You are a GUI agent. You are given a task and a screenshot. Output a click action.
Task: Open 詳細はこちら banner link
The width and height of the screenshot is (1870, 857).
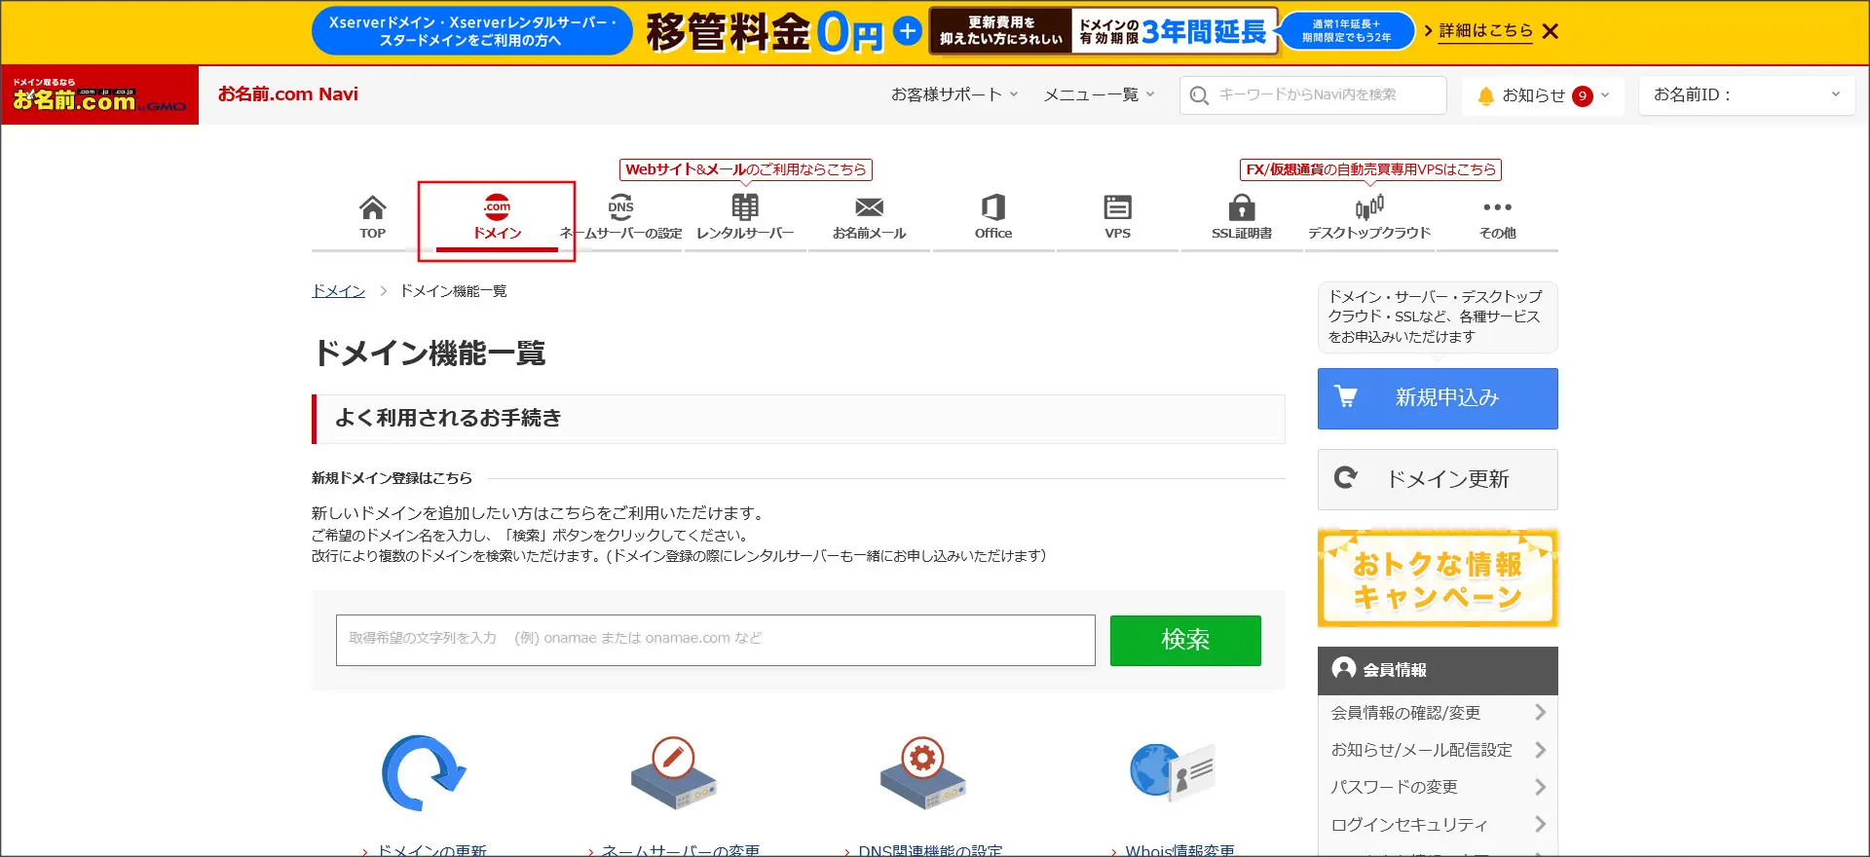click(1485, 31)
